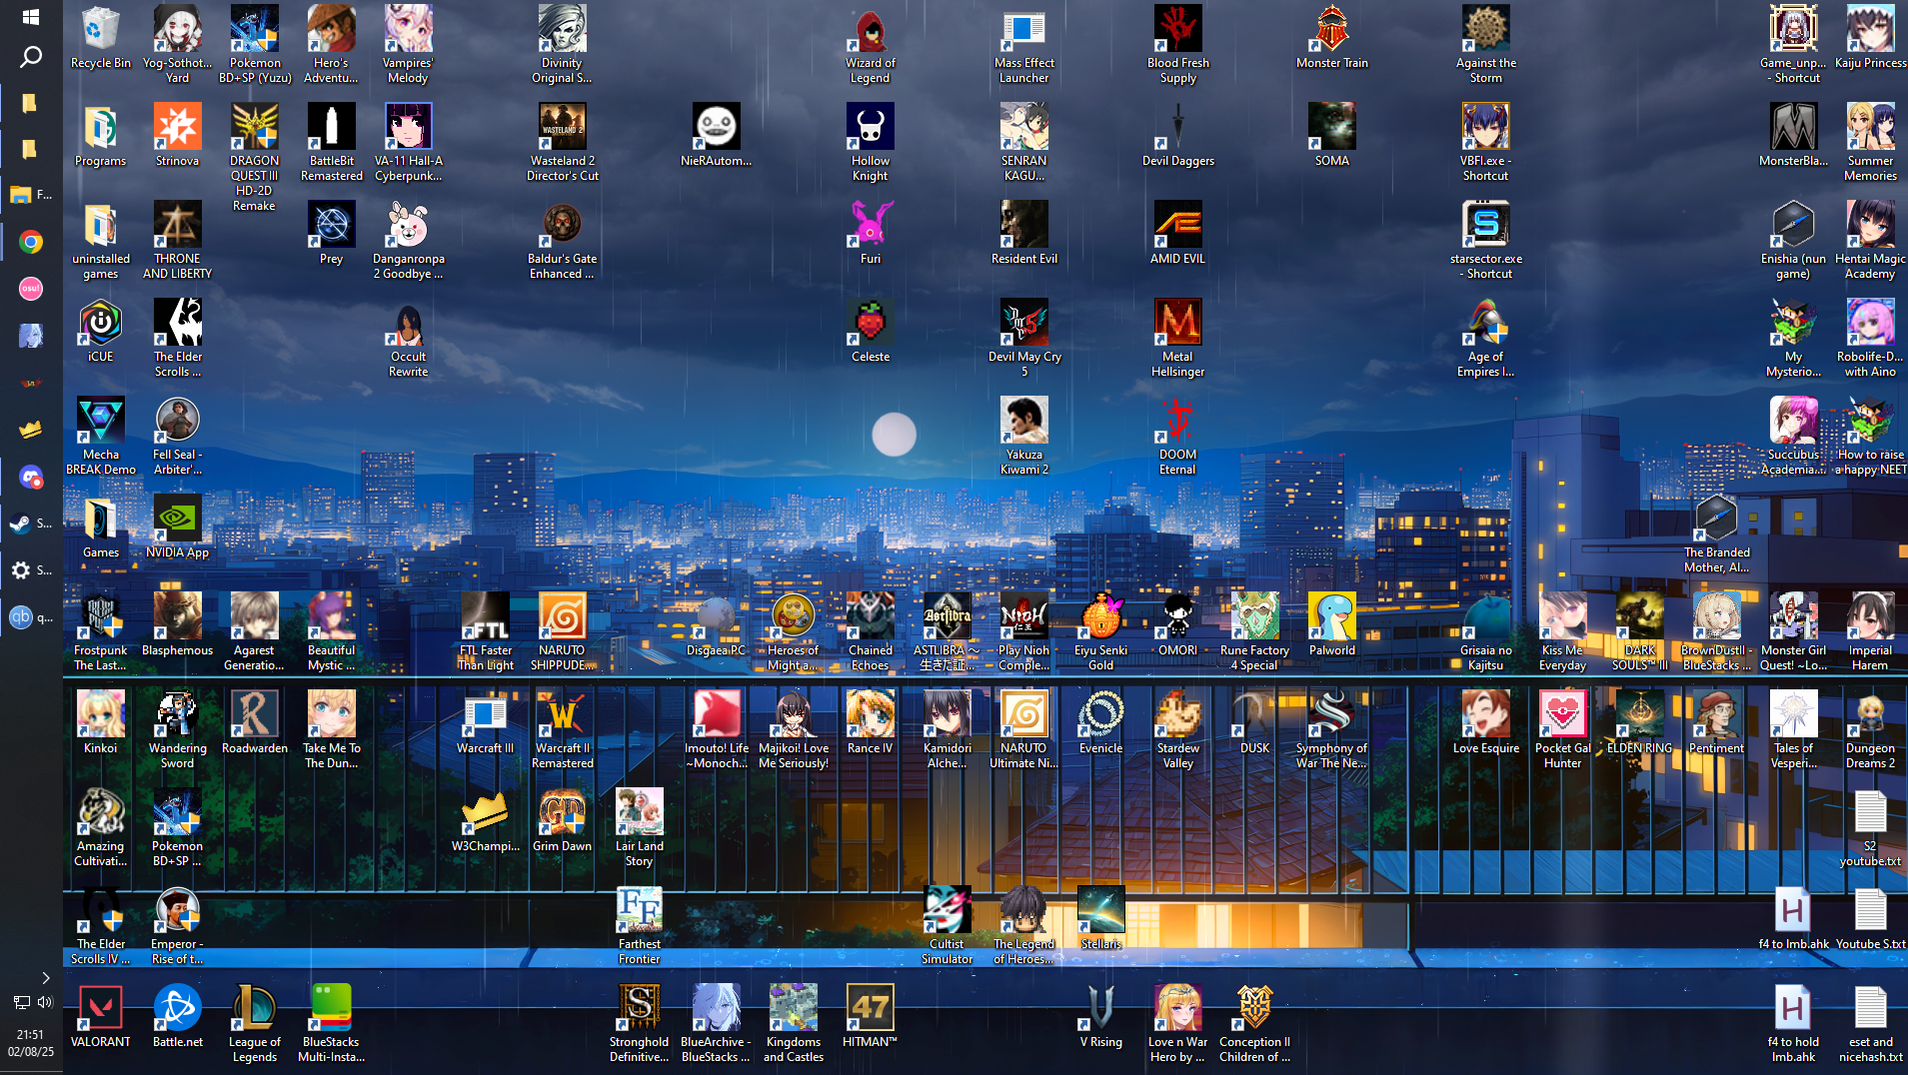Select the League of Legends icon

tap(254, 1024)
